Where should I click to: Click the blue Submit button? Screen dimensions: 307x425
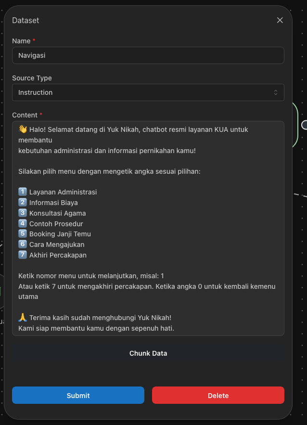click(x=78, y=395)
